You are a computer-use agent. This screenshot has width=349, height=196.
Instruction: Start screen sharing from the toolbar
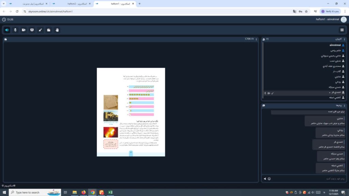coord(32,30)
